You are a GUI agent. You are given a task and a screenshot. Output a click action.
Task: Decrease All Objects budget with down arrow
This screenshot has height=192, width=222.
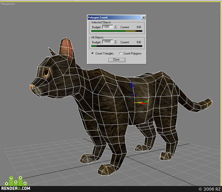pos(115,43)
